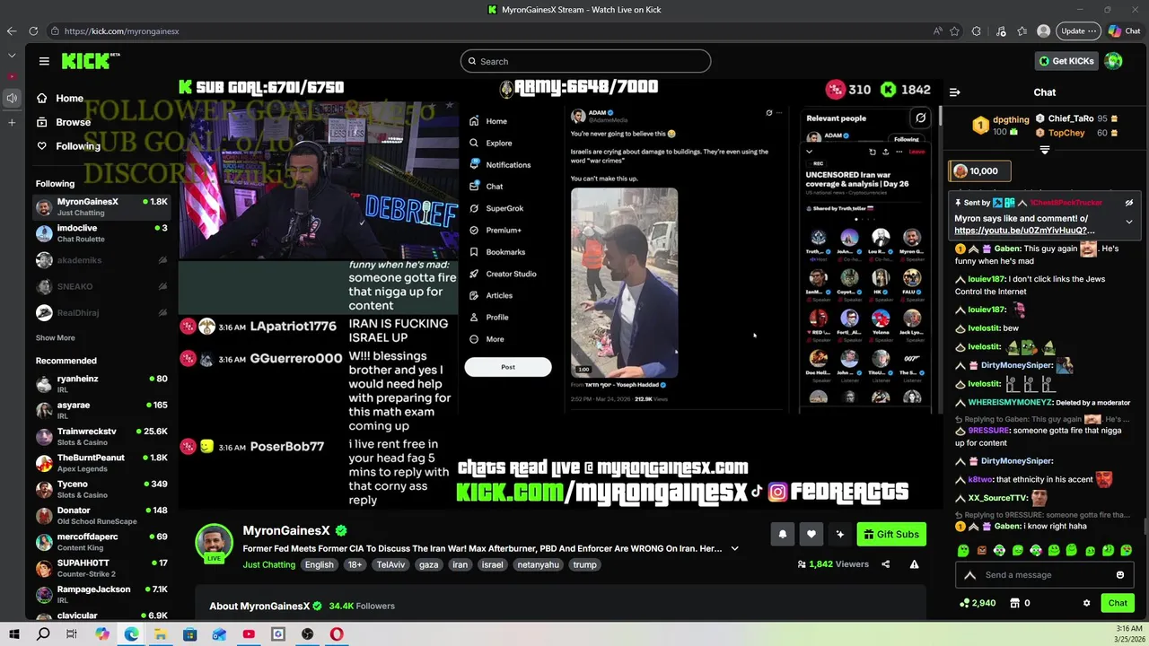Click the netanyahu tag
The width and height of the screenshot is (1149, 646).
(x=539, y=564)
